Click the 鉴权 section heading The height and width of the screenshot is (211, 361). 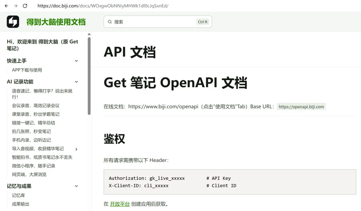[x=114, y=139]
